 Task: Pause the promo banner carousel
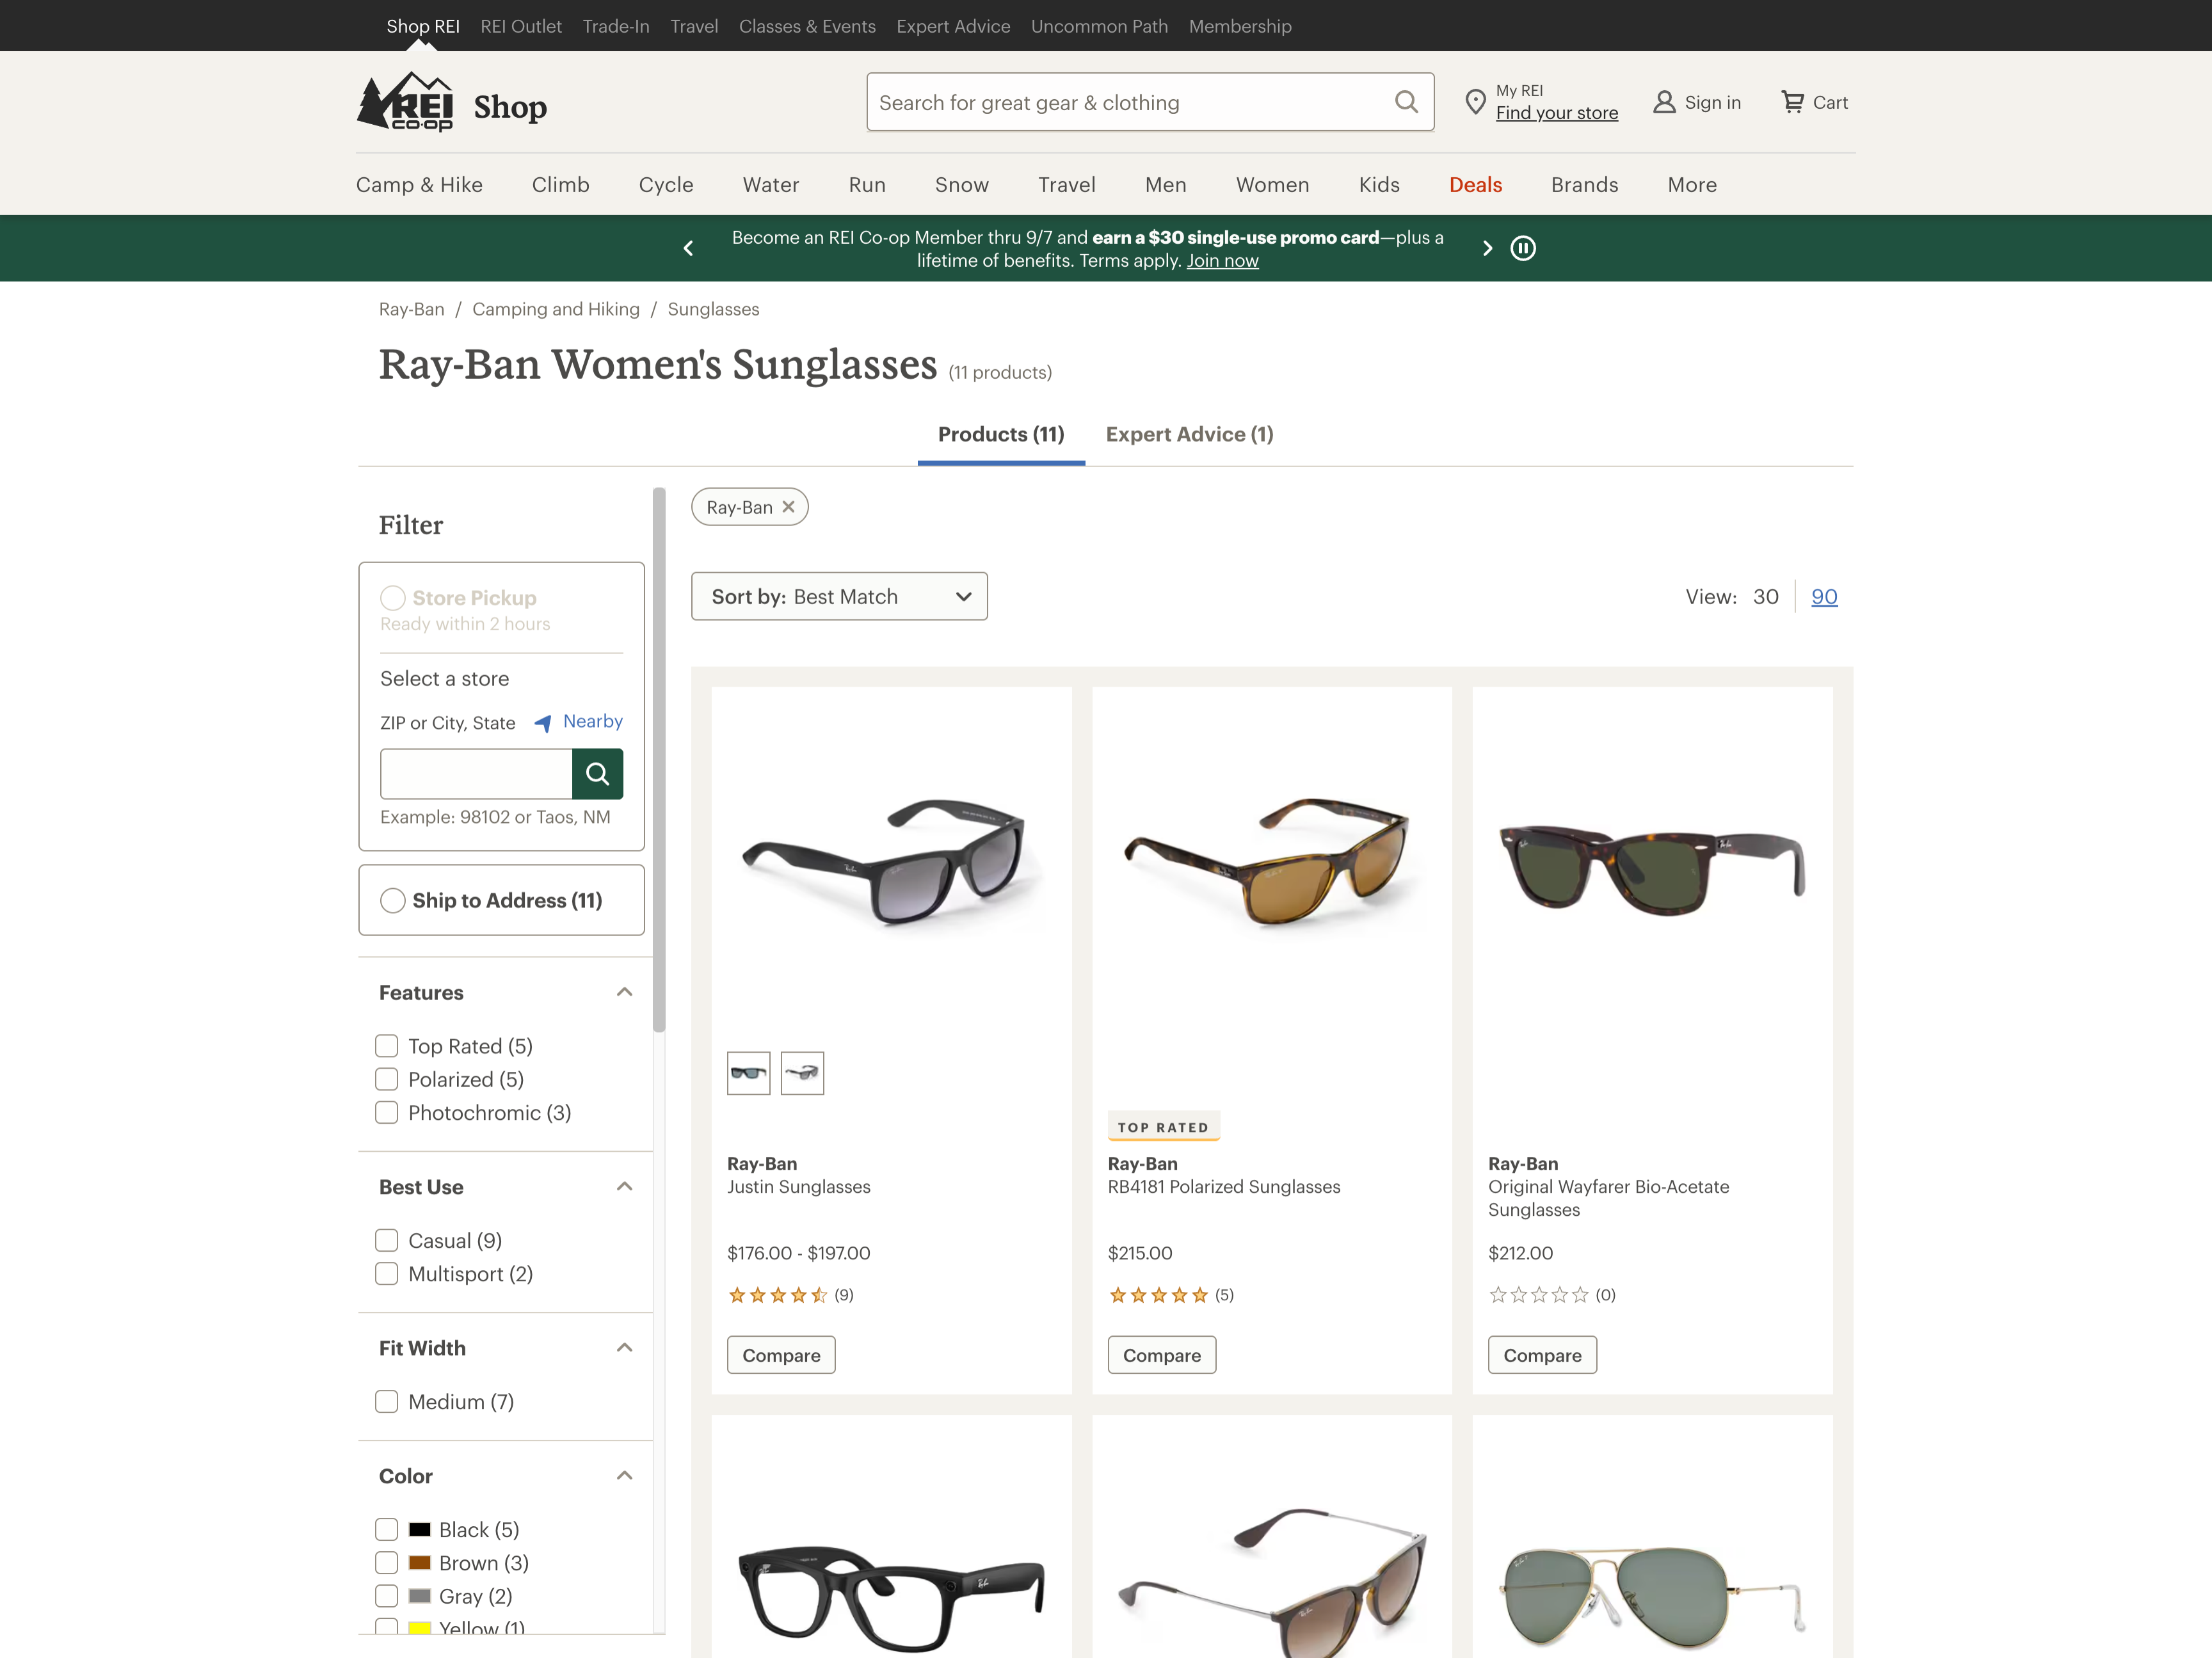tap(1523, 248)
